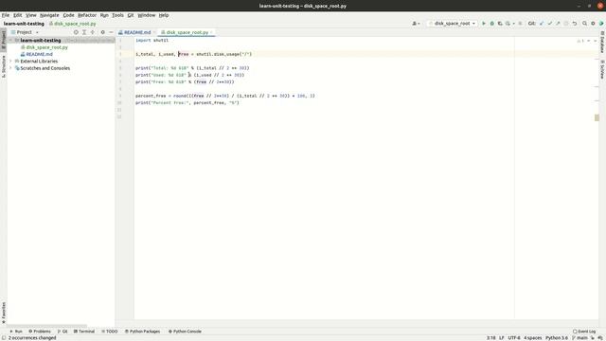Image resolution: width=606 pixels, height=341 pixels.
Task: Open the TODO tool window
Action: (x=110, y=332)
